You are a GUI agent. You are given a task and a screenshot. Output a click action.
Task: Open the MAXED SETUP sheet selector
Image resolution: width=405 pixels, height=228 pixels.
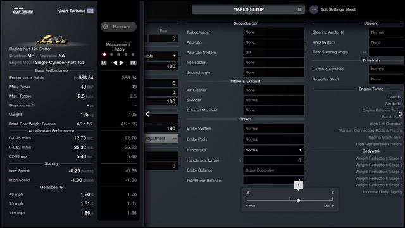248,9
